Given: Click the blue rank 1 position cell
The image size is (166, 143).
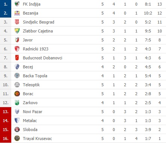Looking at the screenshot, I should point(6,4).
